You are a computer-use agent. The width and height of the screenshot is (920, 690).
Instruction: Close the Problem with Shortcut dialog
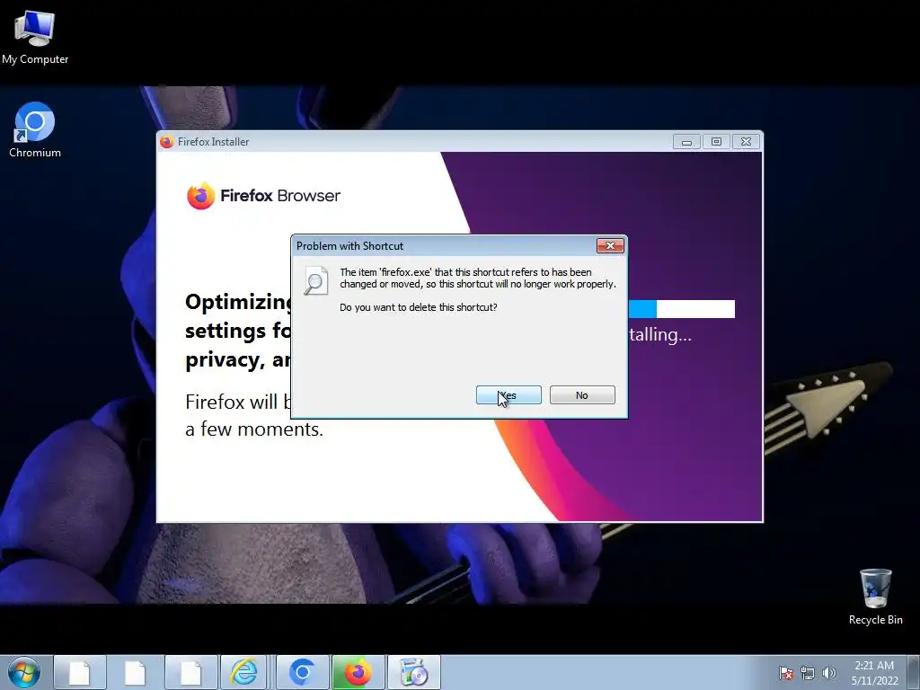[610, 246]
